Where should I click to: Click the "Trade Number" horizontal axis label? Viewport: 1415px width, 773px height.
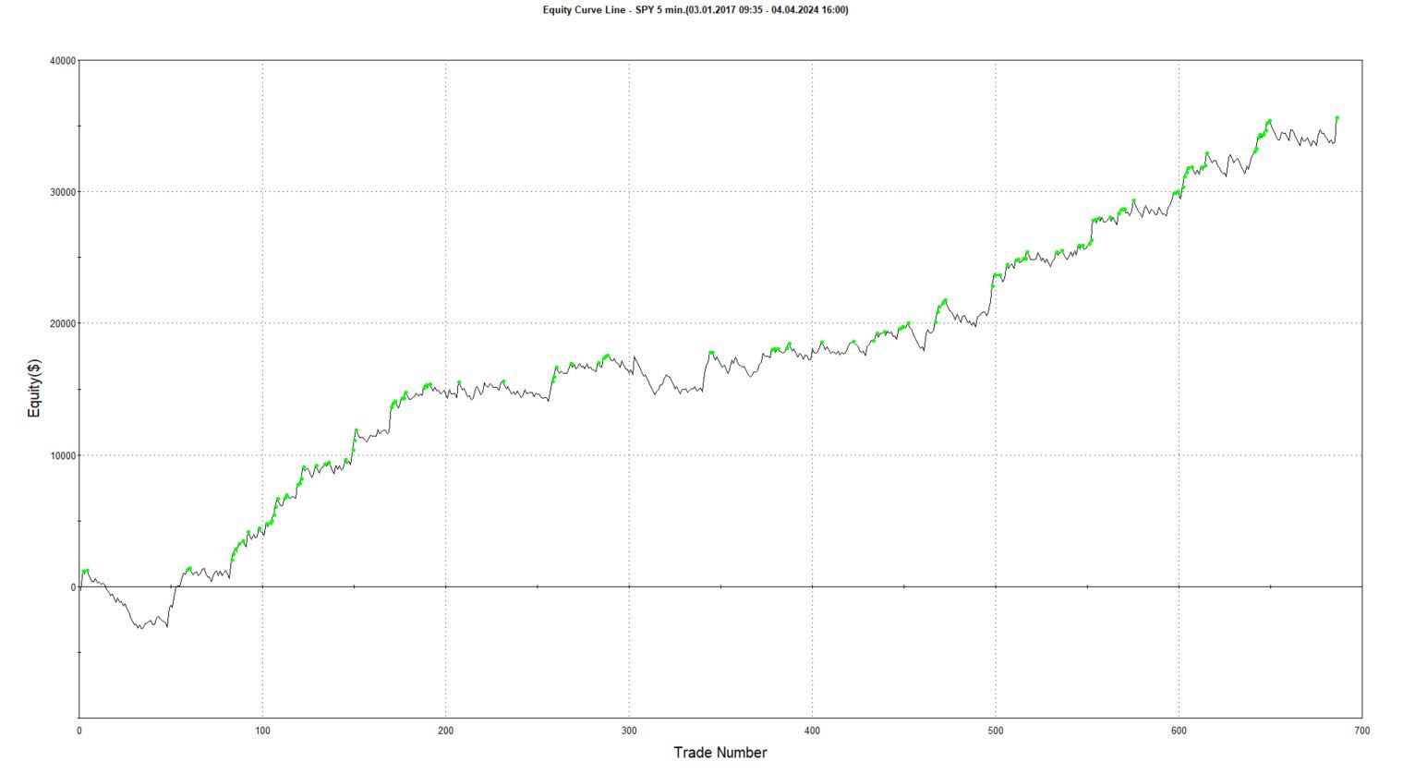[720, 753]
